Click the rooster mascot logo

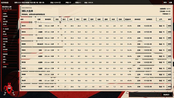(9, 89)
